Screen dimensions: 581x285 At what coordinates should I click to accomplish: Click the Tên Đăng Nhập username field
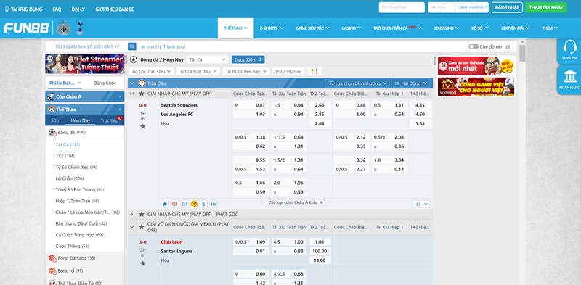click(x=402, y=7)
